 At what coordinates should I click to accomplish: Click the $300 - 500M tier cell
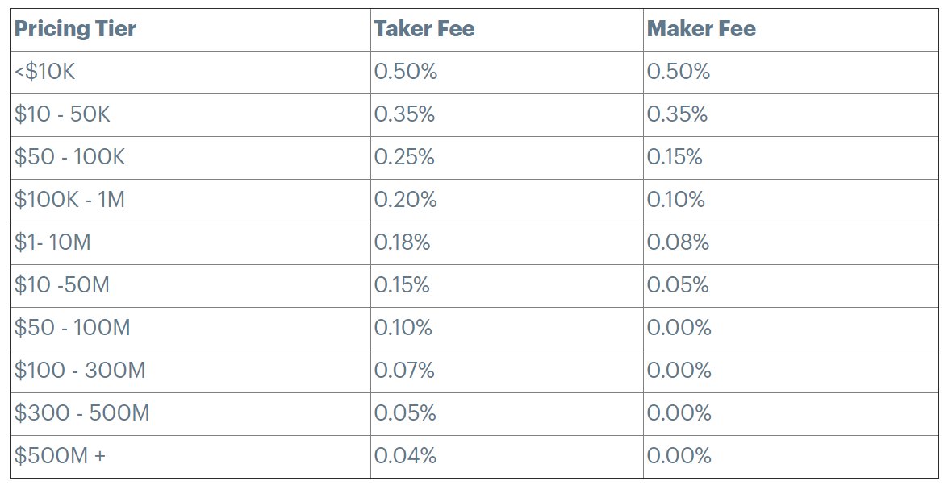tap(81, 413)
